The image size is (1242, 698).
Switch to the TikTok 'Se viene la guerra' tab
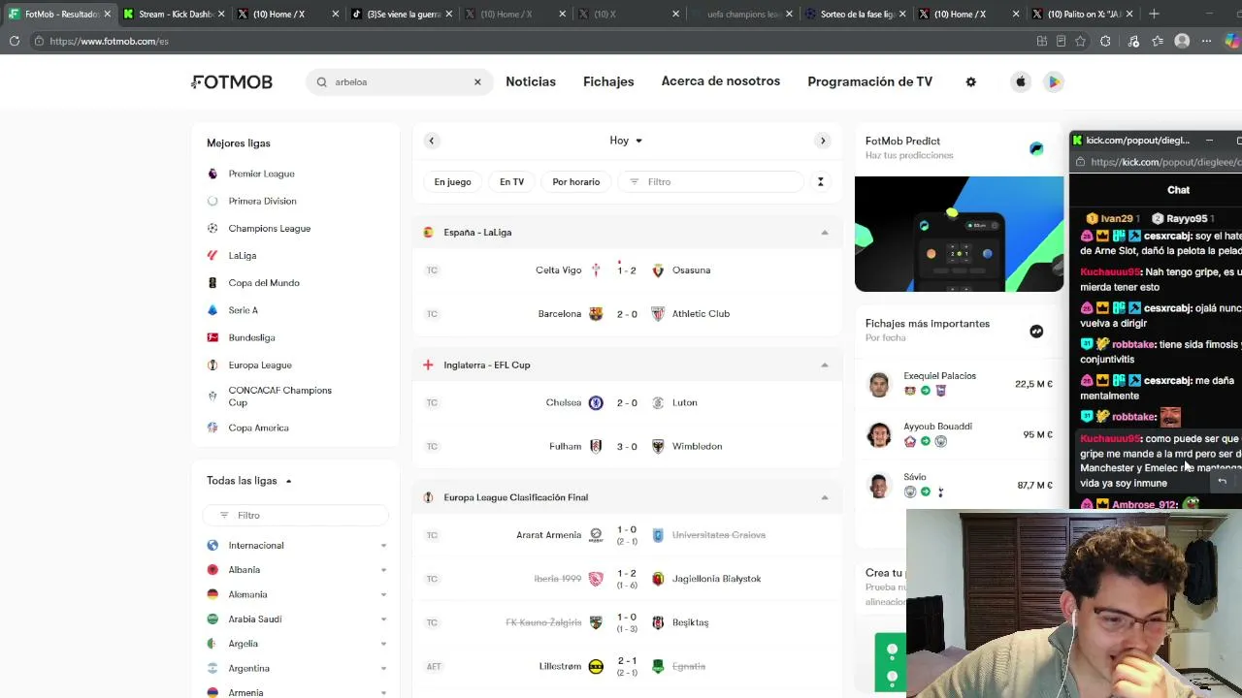tap(399, 14)
